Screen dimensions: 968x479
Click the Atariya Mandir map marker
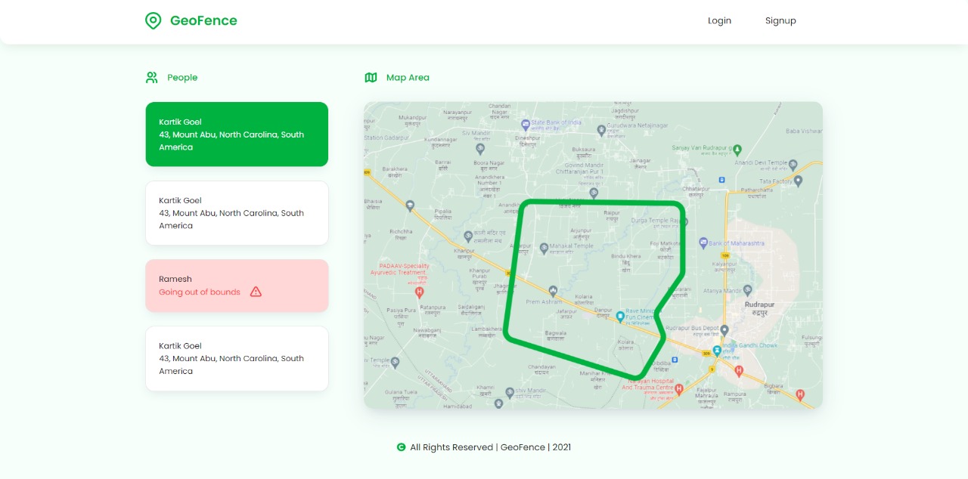747,289
